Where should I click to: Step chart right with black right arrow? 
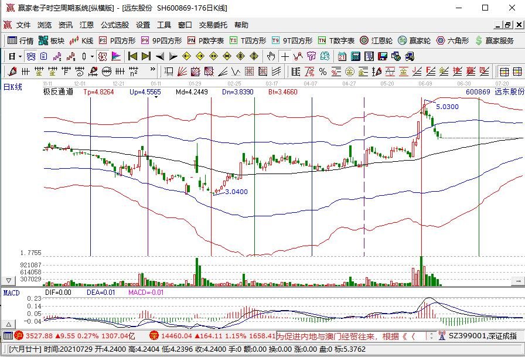point(173,57)
